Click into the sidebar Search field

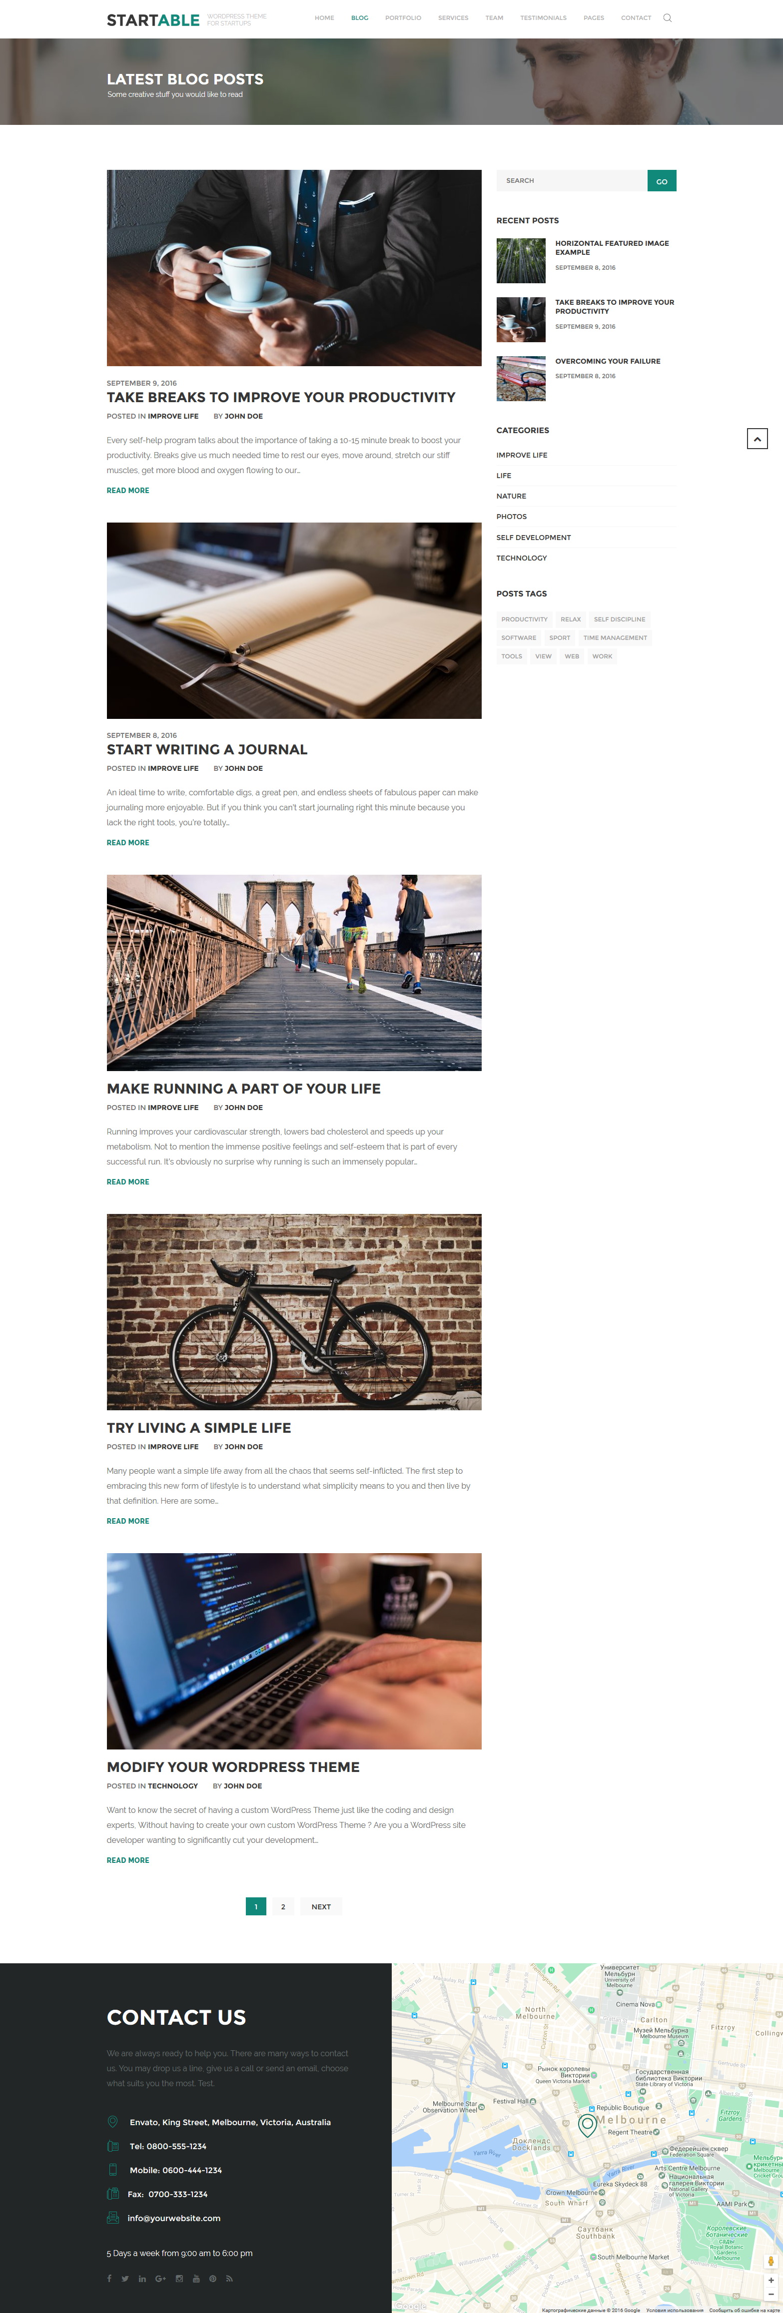coord(572,180)
